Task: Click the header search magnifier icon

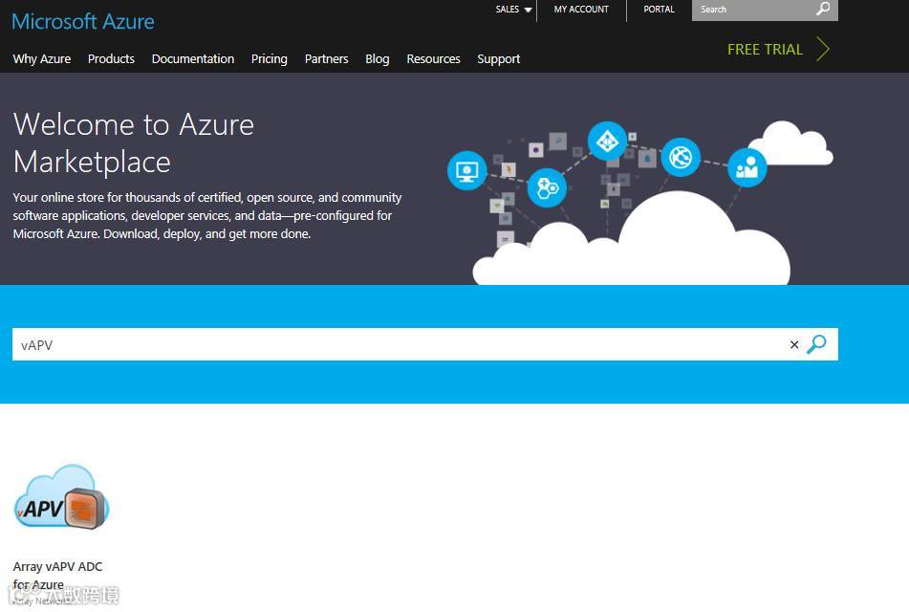Action: pyautogui.click(x=823, y=9)
